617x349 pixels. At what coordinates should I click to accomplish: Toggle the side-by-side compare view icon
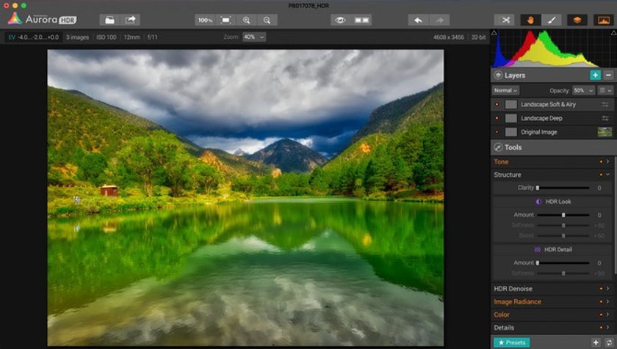tap(361, 20)
